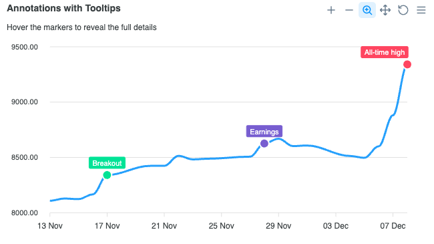Click the '07 Dec' x-axis label
Viewport: 434px width, 244px height.
pos(393,226)
